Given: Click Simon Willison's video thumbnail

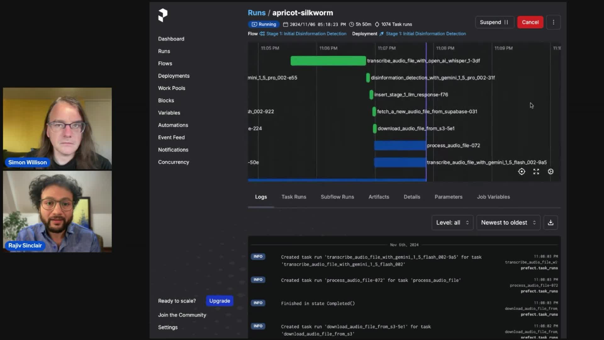Looking at the screenshot, I should point(57,128).
